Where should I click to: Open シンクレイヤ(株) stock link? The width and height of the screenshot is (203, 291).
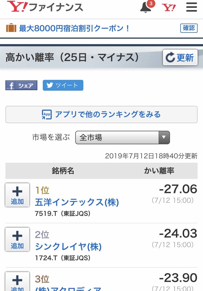tap(68, 246)
